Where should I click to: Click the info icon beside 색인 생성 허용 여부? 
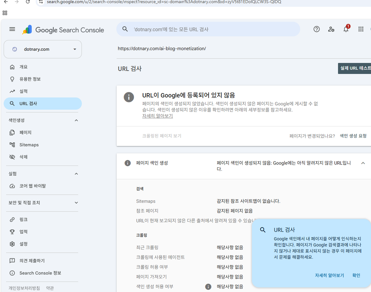click(208, 287)
